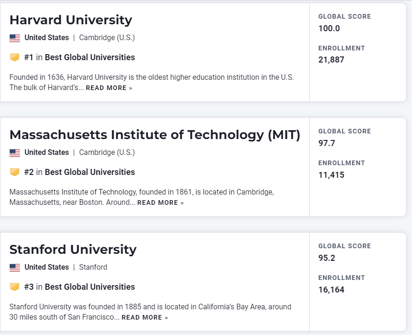Click MIT's enrollment figure 11,415
Screen dimensions: 412x335
(x=331, y=175)
